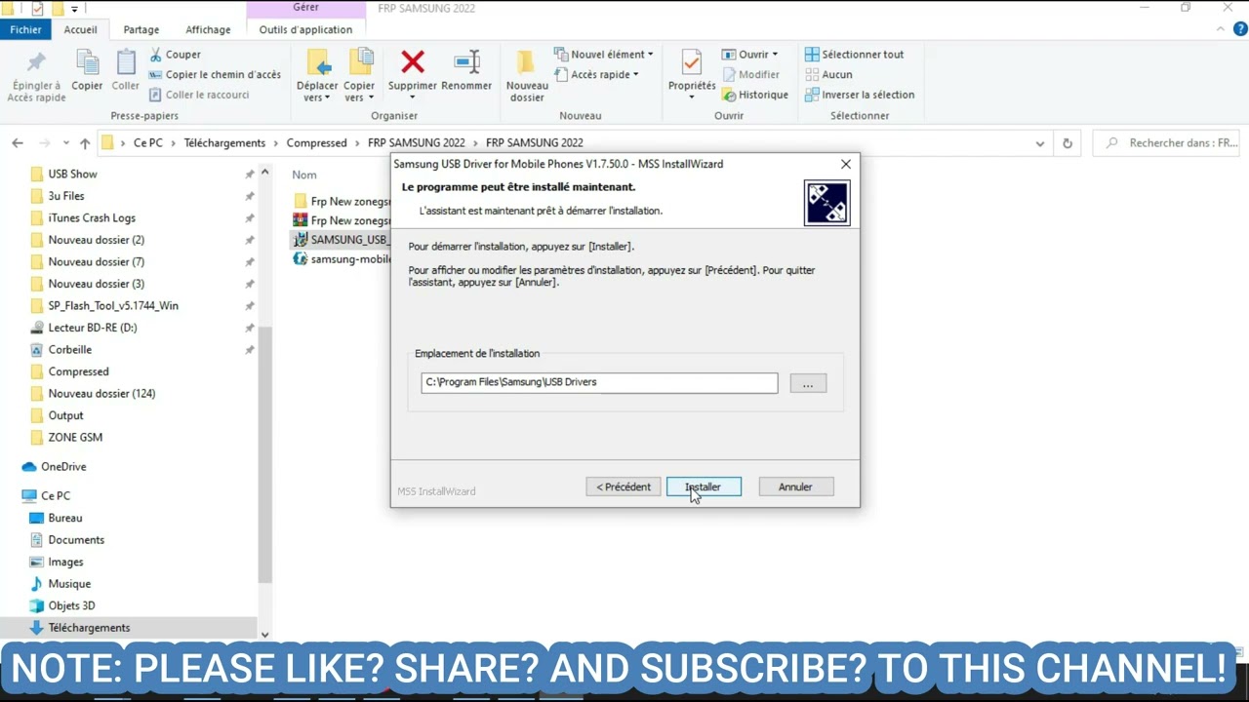Image resolution: width=1249 pixels, height=702 pixels.
Task: Click the Historique button
Action: coord(755,95)
